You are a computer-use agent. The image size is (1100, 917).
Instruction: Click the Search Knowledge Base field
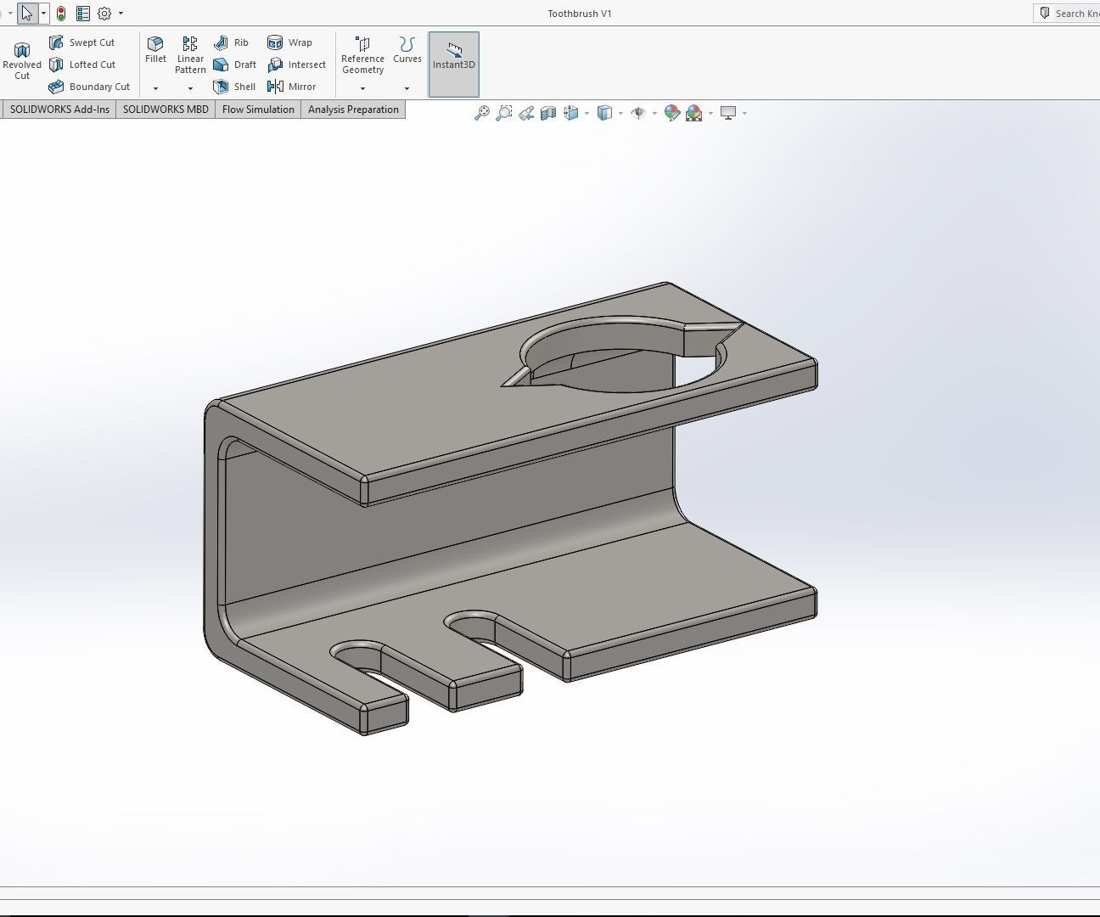point(1074,14)
